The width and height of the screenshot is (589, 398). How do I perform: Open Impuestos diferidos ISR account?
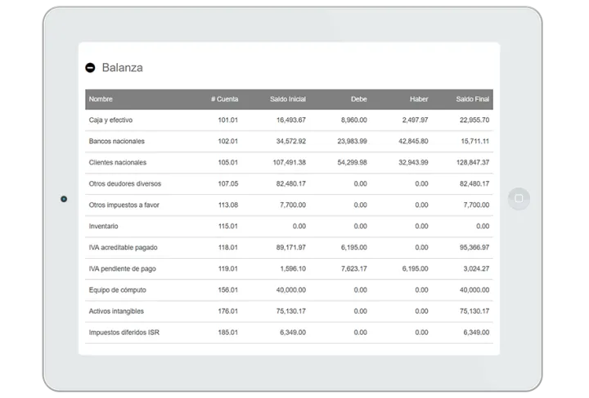[123, 332]
